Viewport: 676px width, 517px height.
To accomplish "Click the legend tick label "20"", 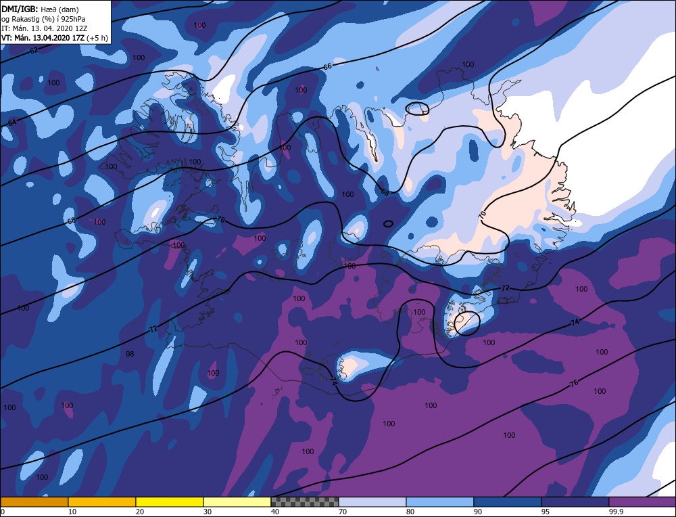I will 140,512.
